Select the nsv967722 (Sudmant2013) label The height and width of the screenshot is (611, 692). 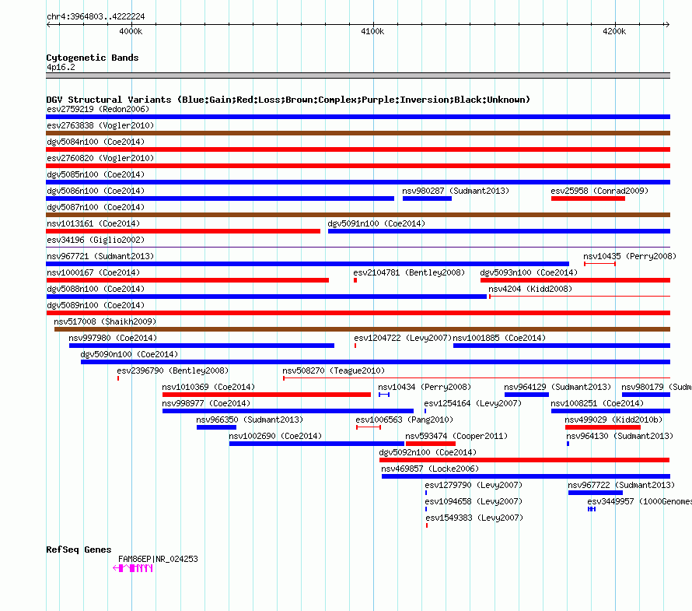(x=621, y=485)
